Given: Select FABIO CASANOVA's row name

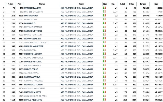Looking at the screenshot, I should (32, 77).
